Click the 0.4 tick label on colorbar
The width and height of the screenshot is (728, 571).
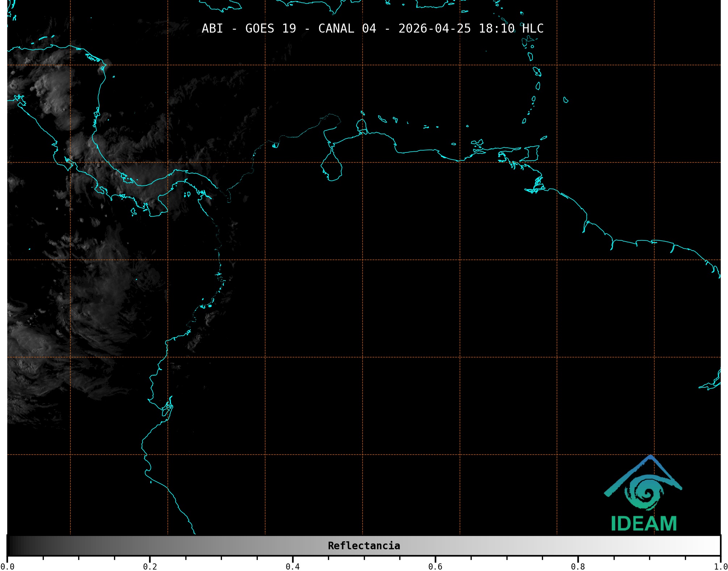[293, 567]
